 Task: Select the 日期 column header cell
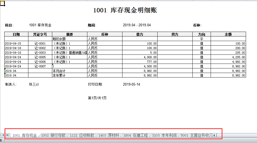tap(16, 34)
